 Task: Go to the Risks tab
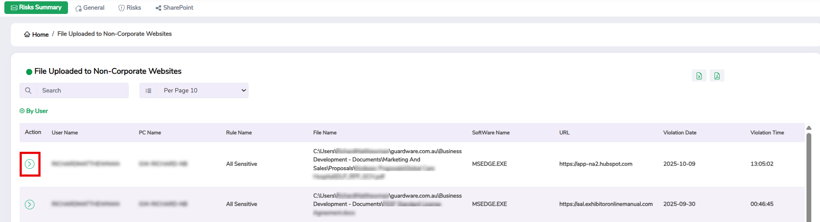point(130,8)
